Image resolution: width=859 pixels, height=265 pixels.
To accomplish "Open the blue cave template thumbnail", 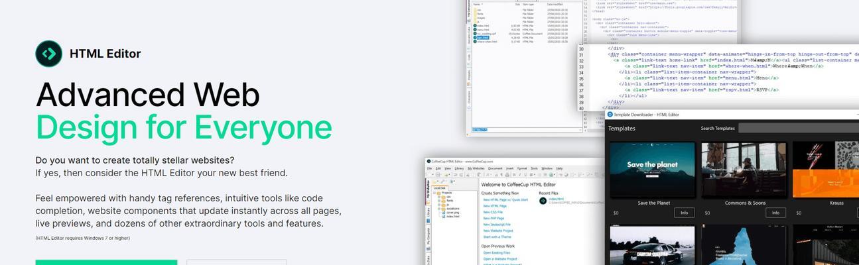I will [745, 245].
